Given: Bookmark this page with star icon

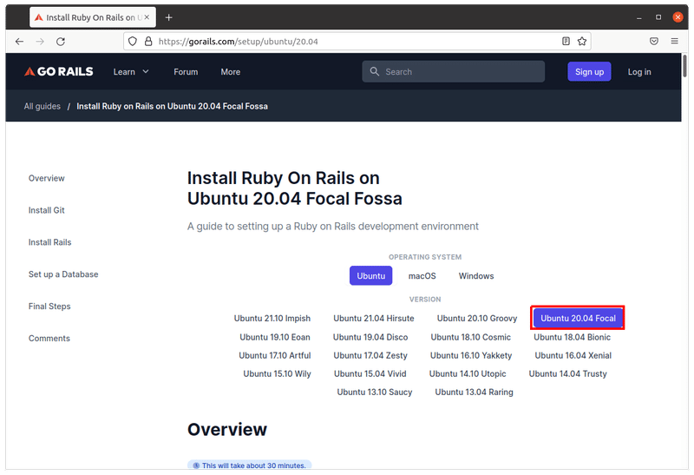Looking at the screenshot, I should [x=582, y=41].
